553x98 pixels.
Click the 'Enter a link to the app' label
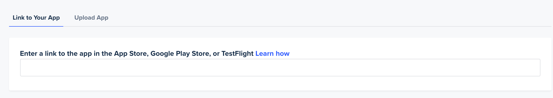pos(137,54)
